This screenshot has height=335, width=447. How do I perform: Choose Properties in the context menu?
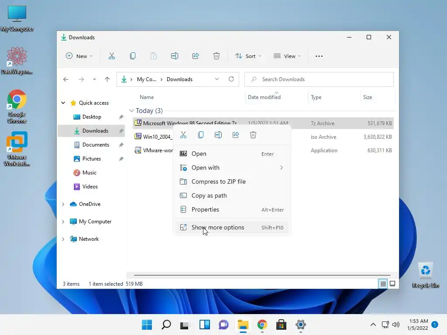point(232,210)
